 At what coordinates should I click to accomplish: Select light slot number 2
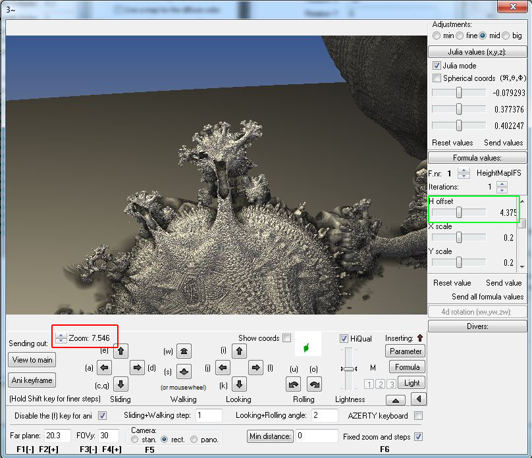pyautogui.click(x=381, y=384)
